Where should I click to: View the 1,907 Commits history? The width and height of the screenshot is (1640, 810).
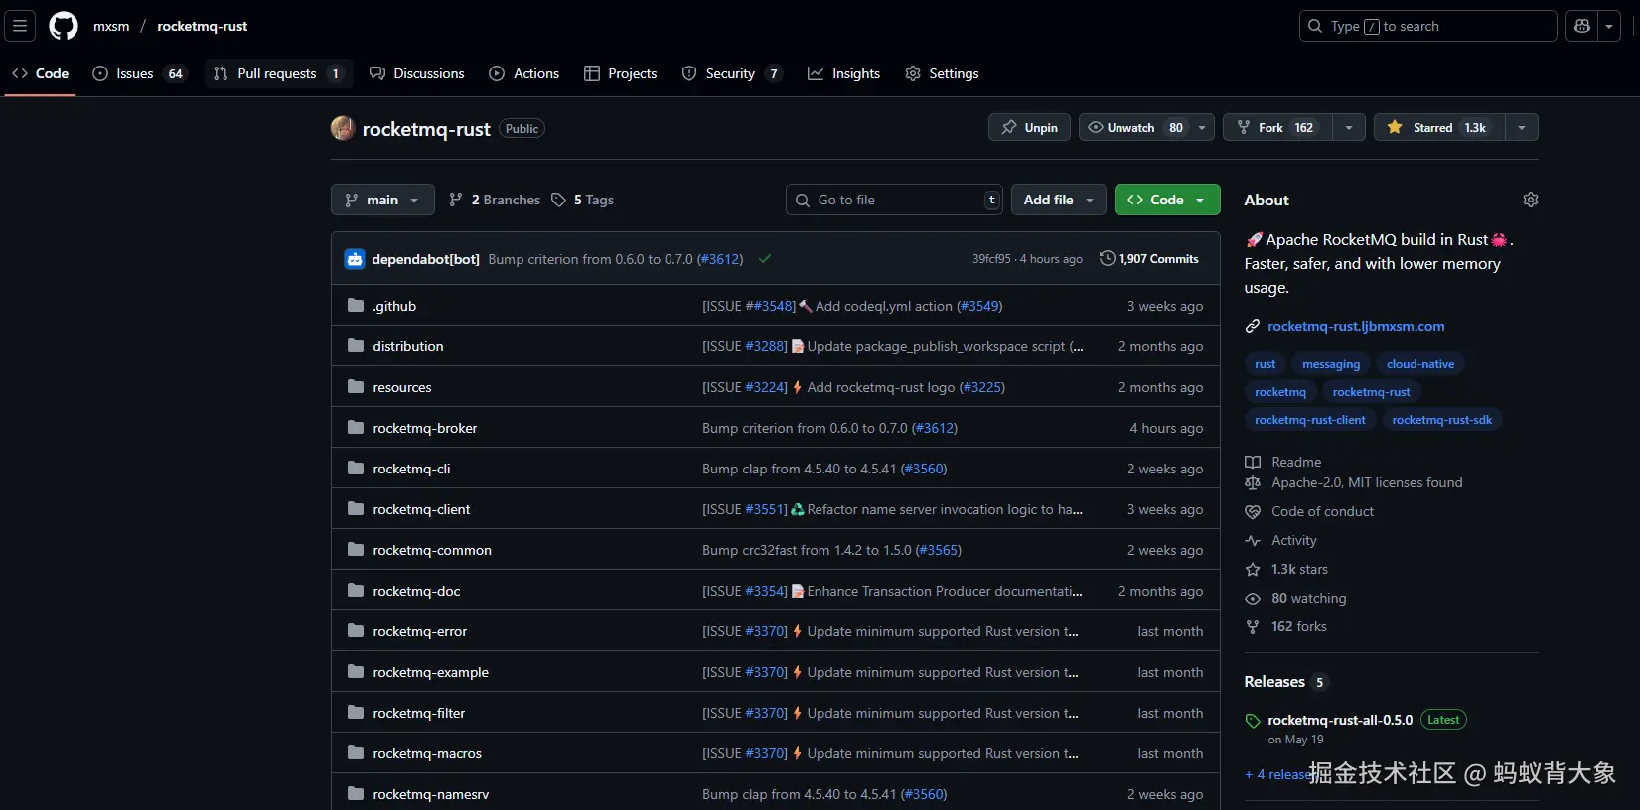[1149, 259]
